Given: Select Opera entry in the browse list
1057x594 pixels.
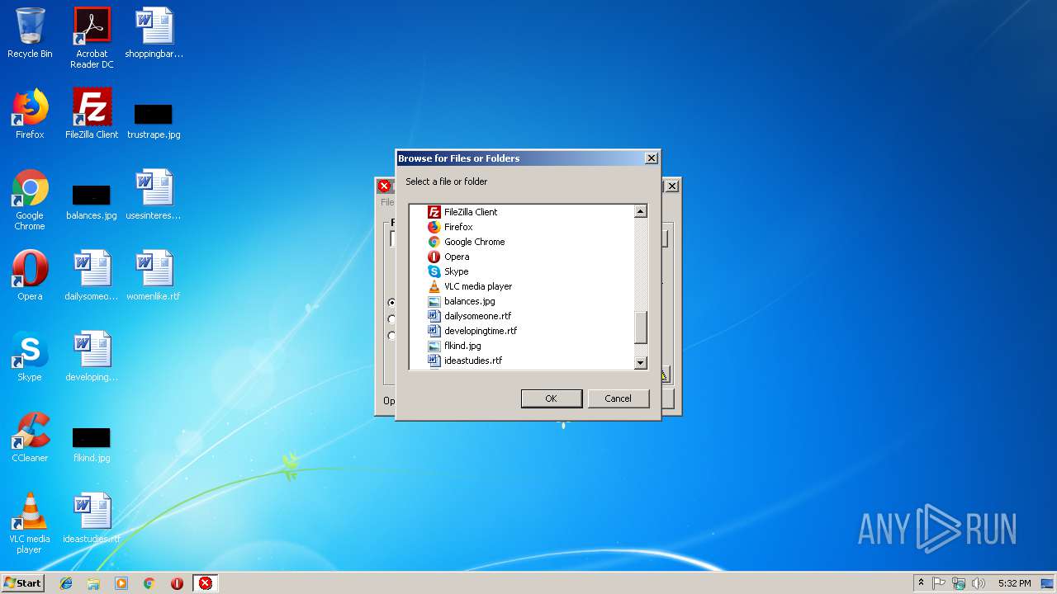Looking at the screenshot, I should coord(448,257).
